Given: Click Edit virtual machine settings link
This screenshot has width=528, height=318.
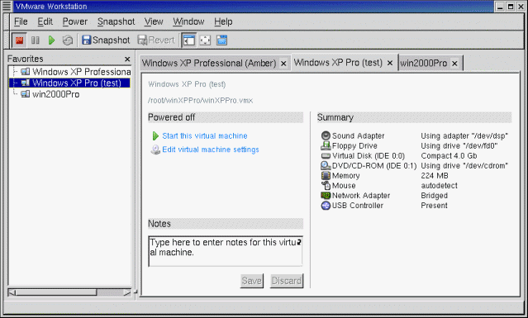Looking at the screenshot, I should (211, 150).
